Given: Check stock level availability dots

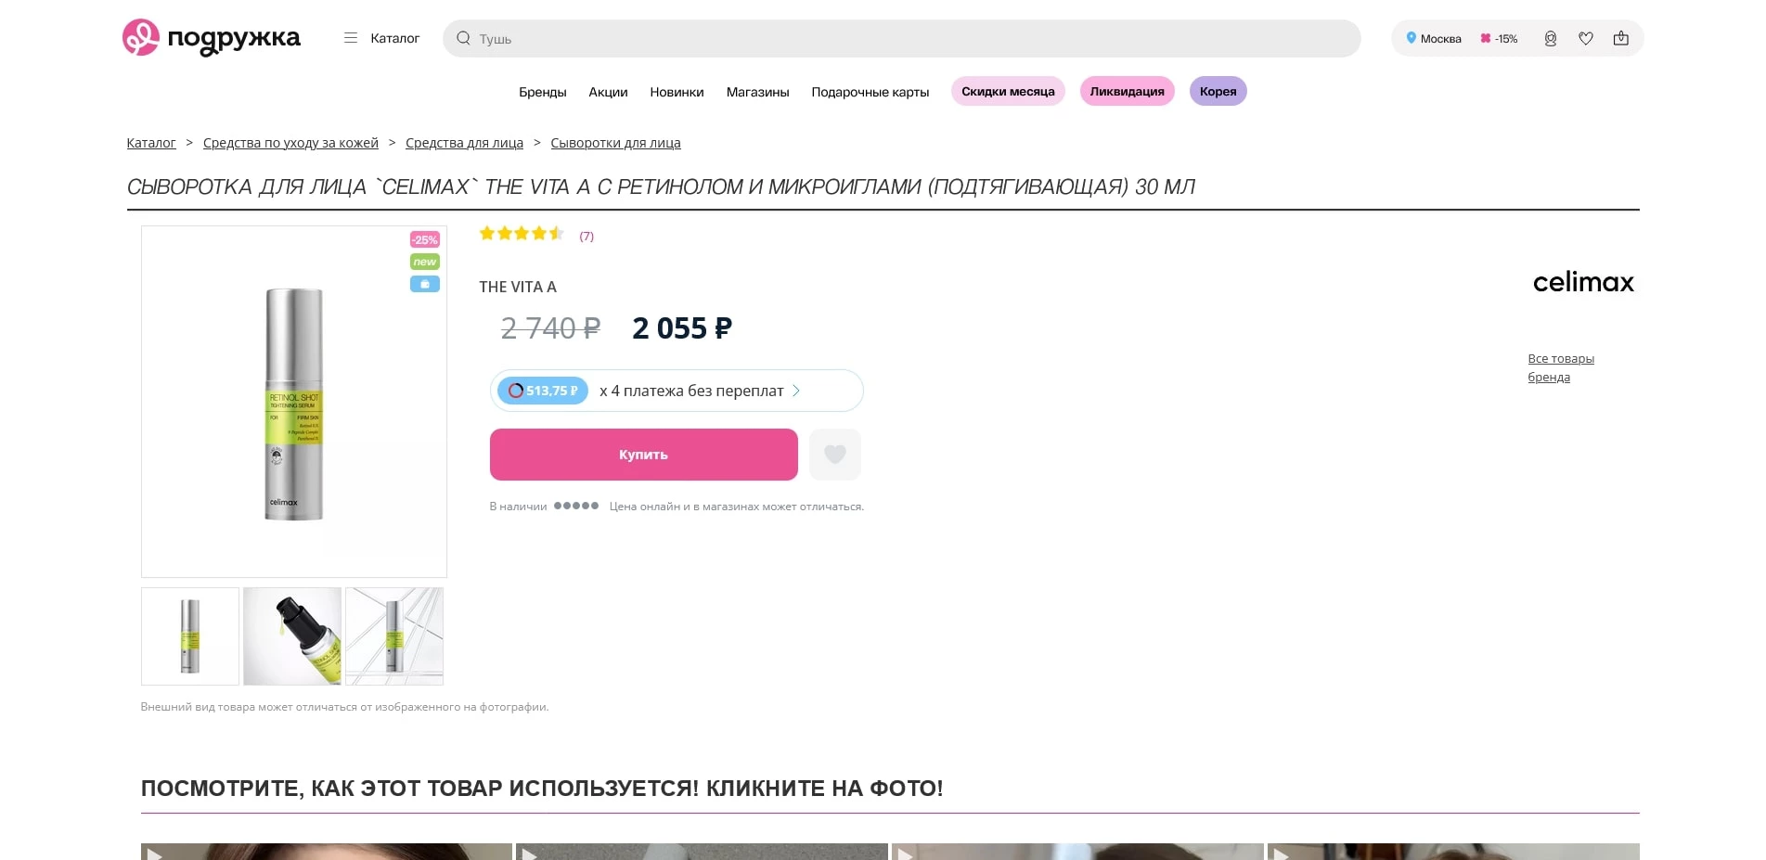Looking at the screenshot, I should coord(576,507).
